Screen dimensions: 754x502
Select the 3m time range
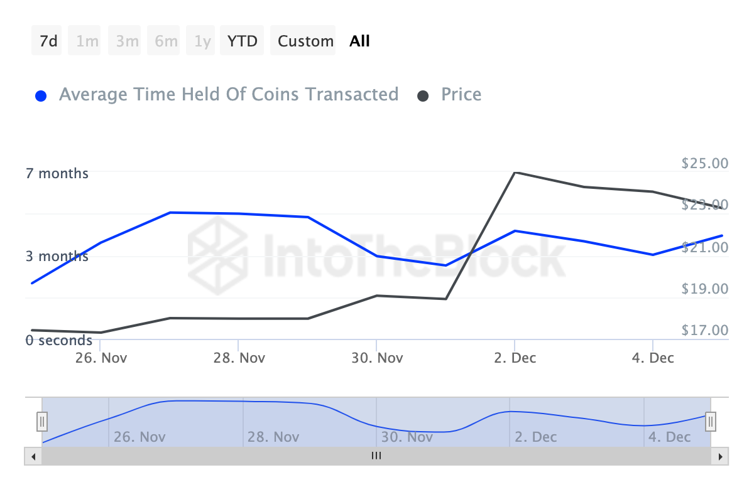click(124, 40)
